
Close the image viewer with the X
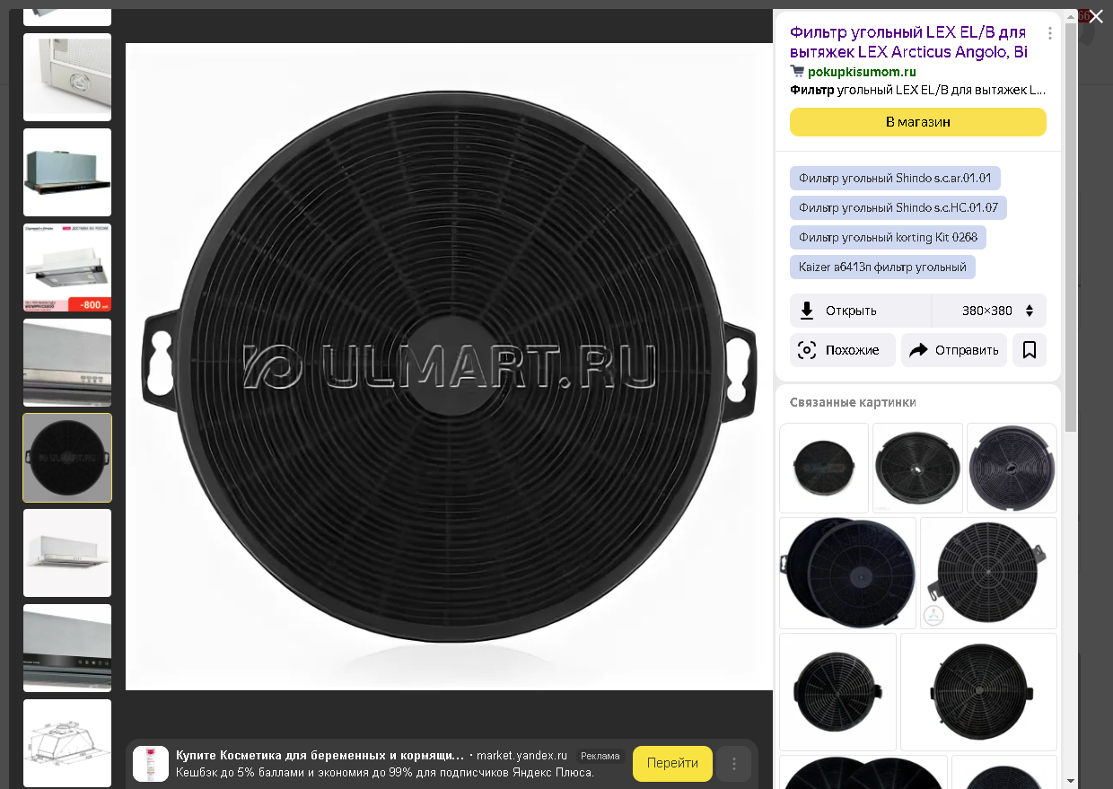tap(1096, 16)
